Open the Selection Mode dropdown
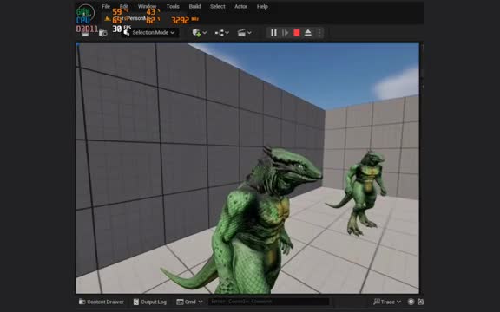The width and height of the screenshot is (500, 312). pyautogui.click(x=149, y=32)
